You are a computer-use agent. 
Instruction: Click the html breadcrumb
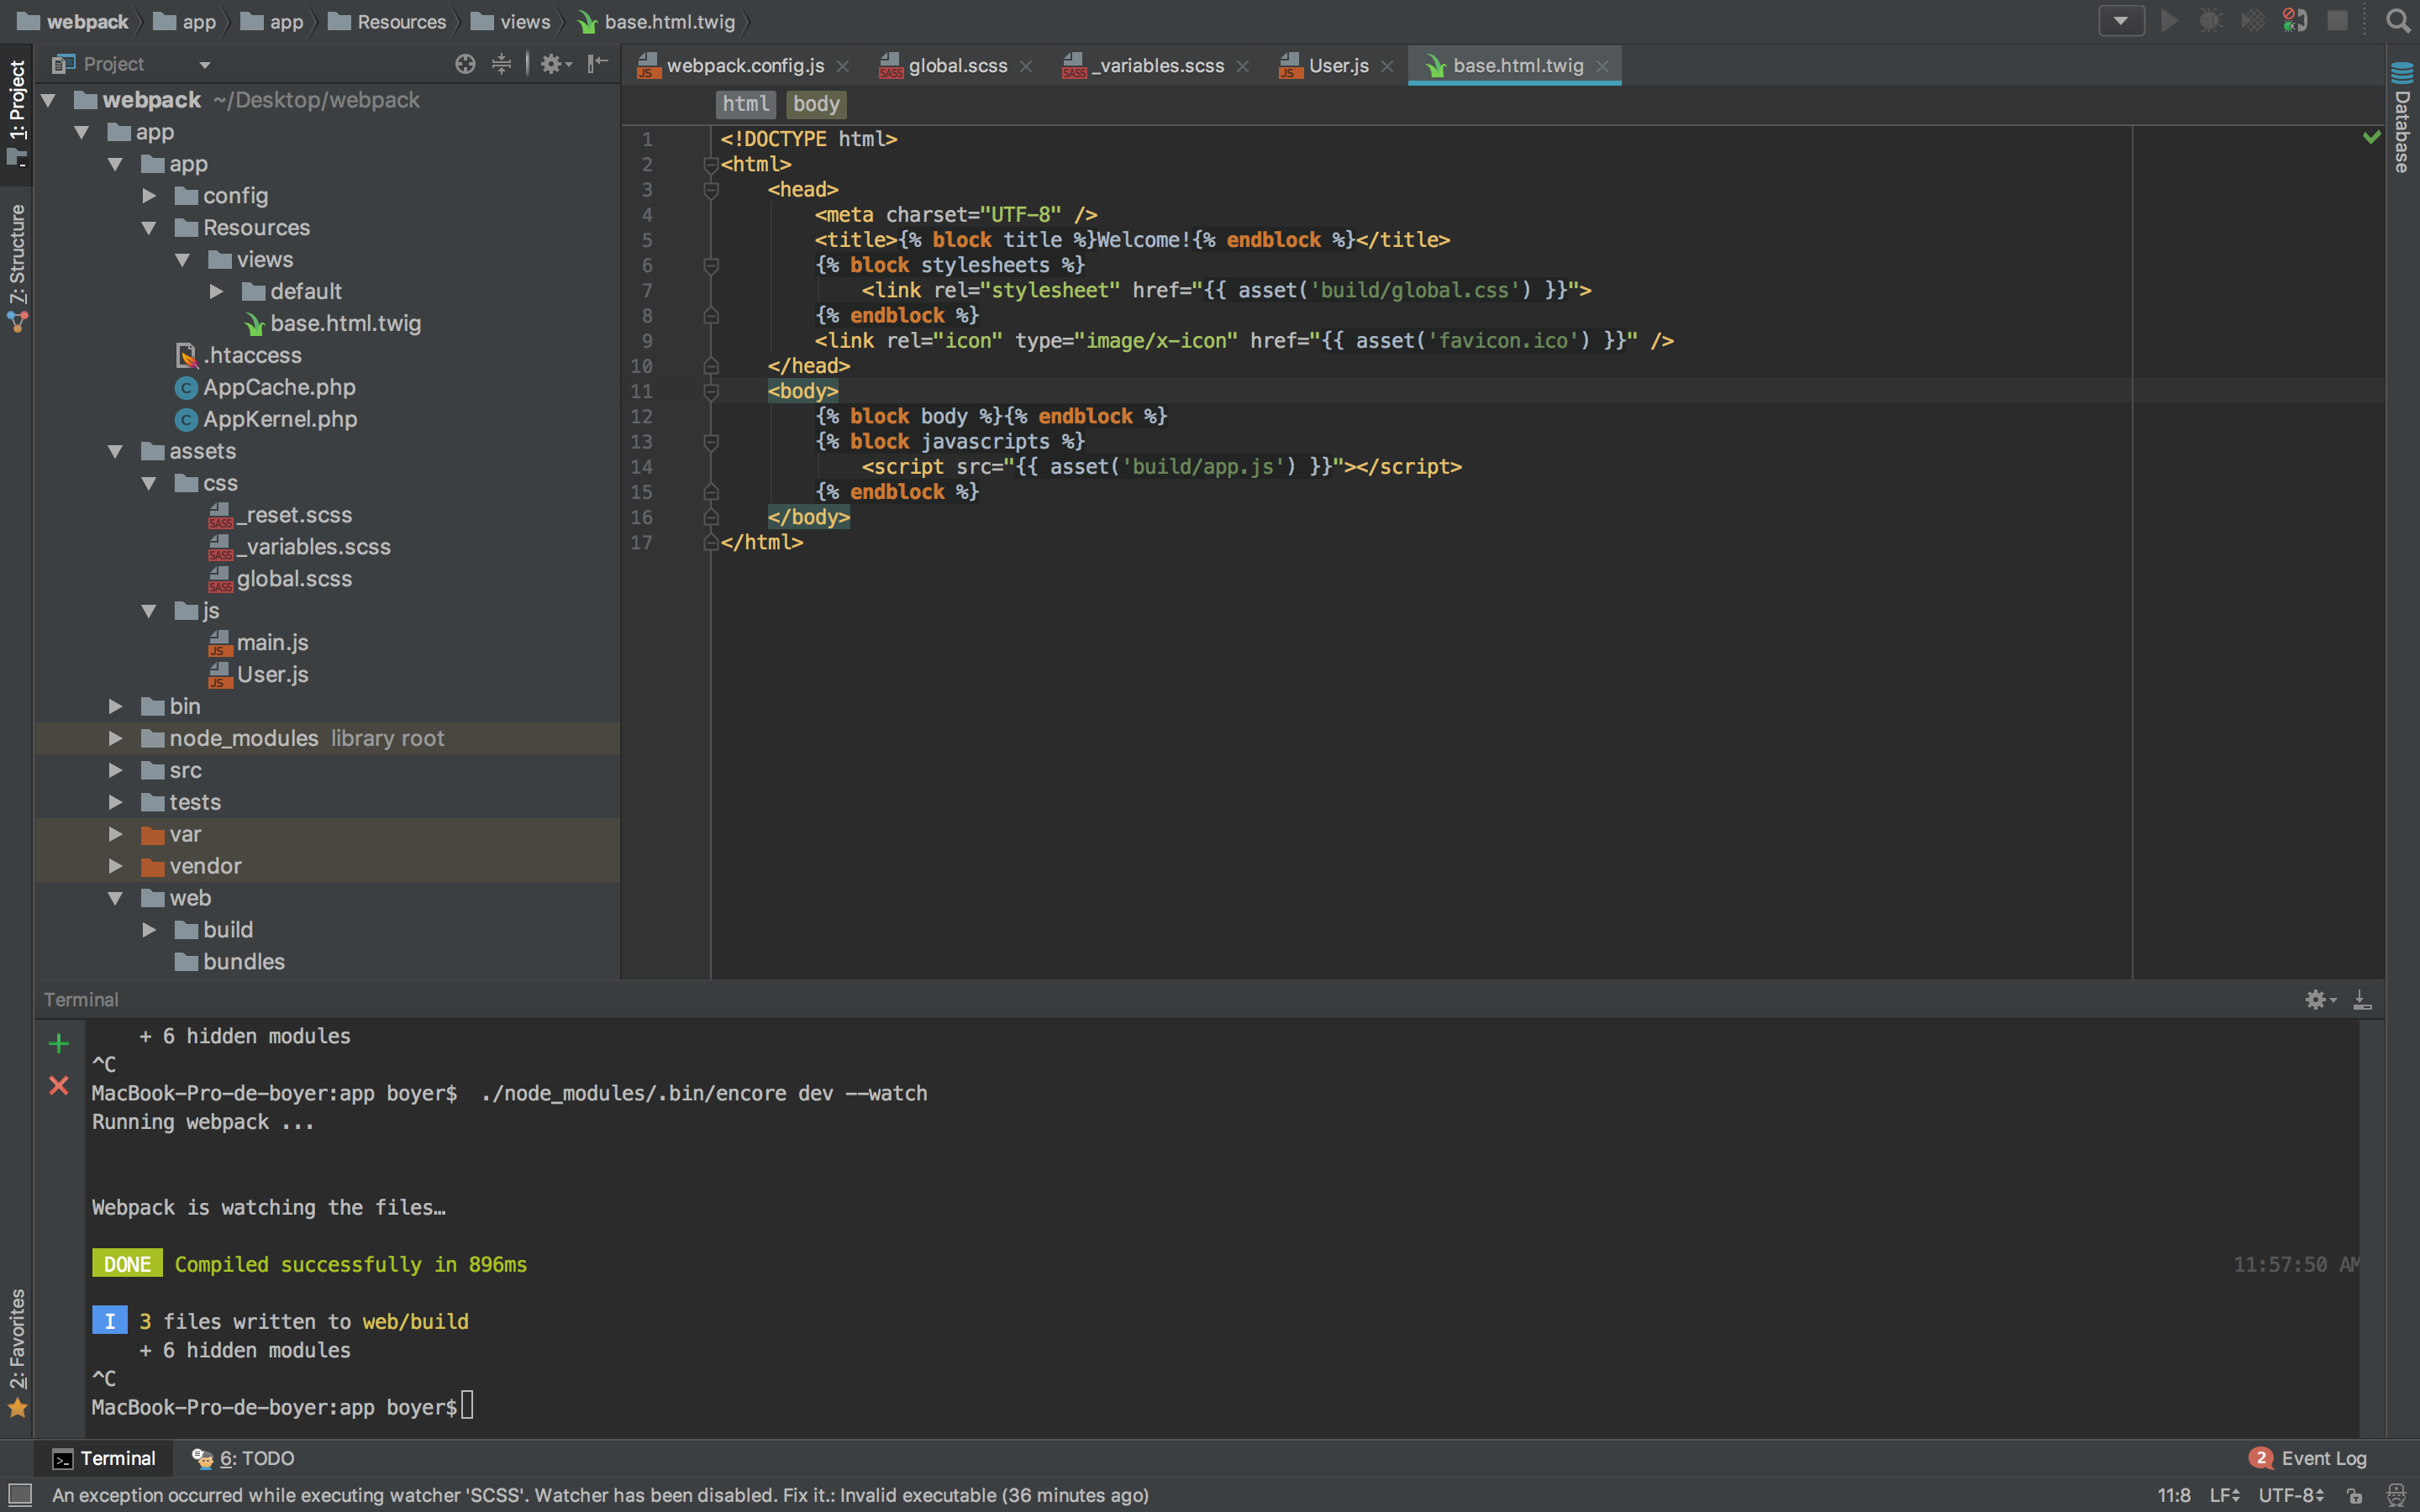tap(746, 104)
